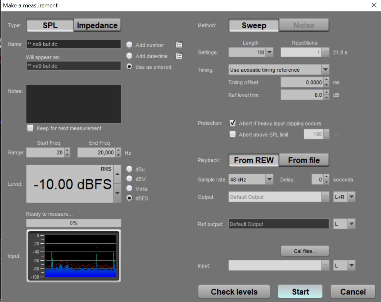381x302 pixels.
Task: Select the dBu level unit
Action: point(129,169)
